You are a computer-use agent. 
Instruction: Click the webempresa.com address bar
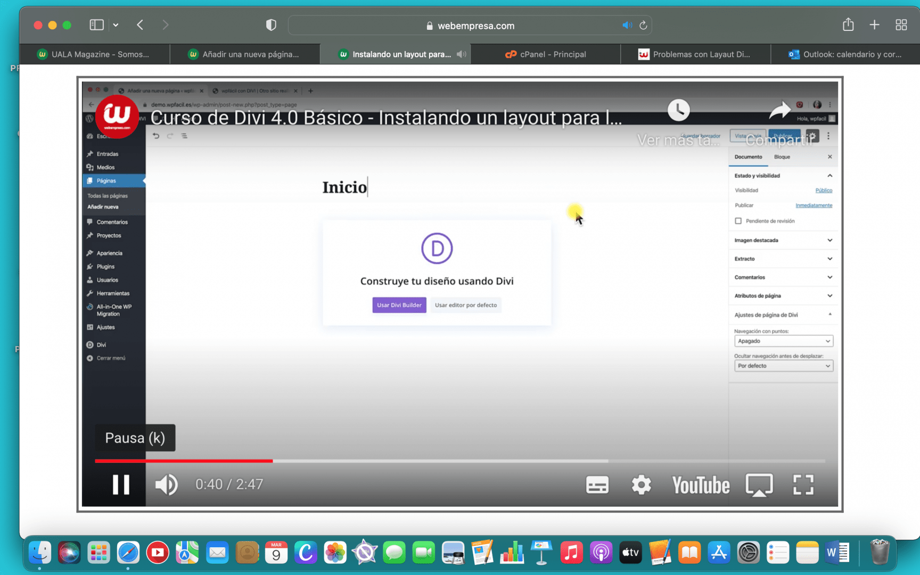[x=470, y=26]
